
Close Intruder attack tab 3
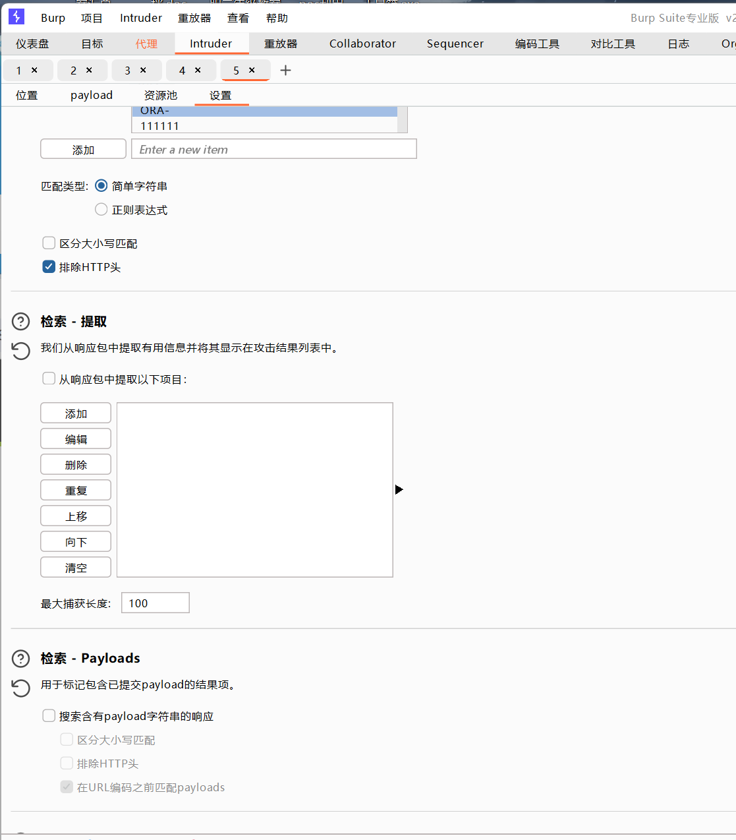click(143, 70)
